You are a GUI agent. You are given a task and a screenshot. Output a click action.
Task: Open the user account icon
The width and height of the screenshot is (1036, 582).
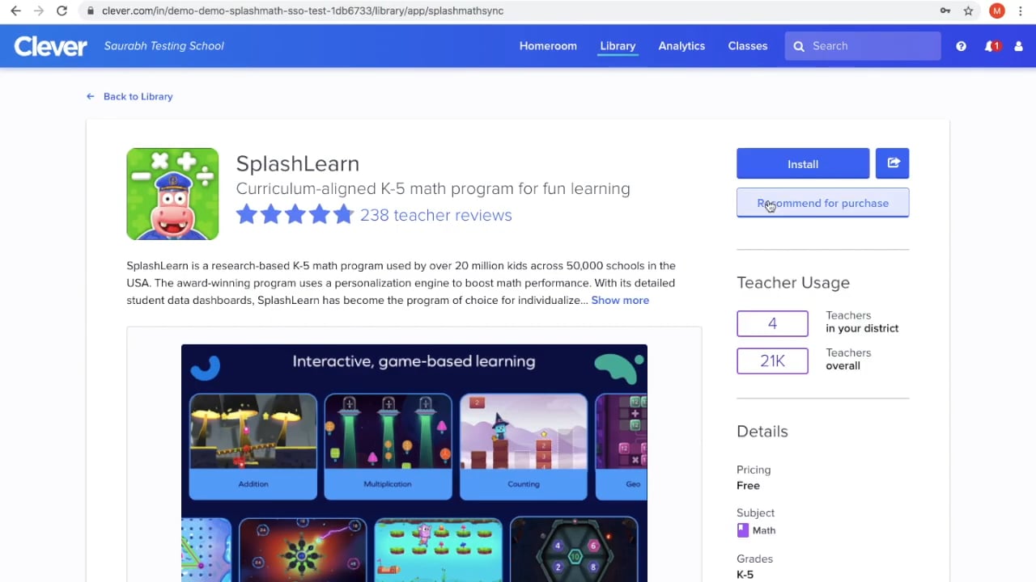tap(1018, 46)
